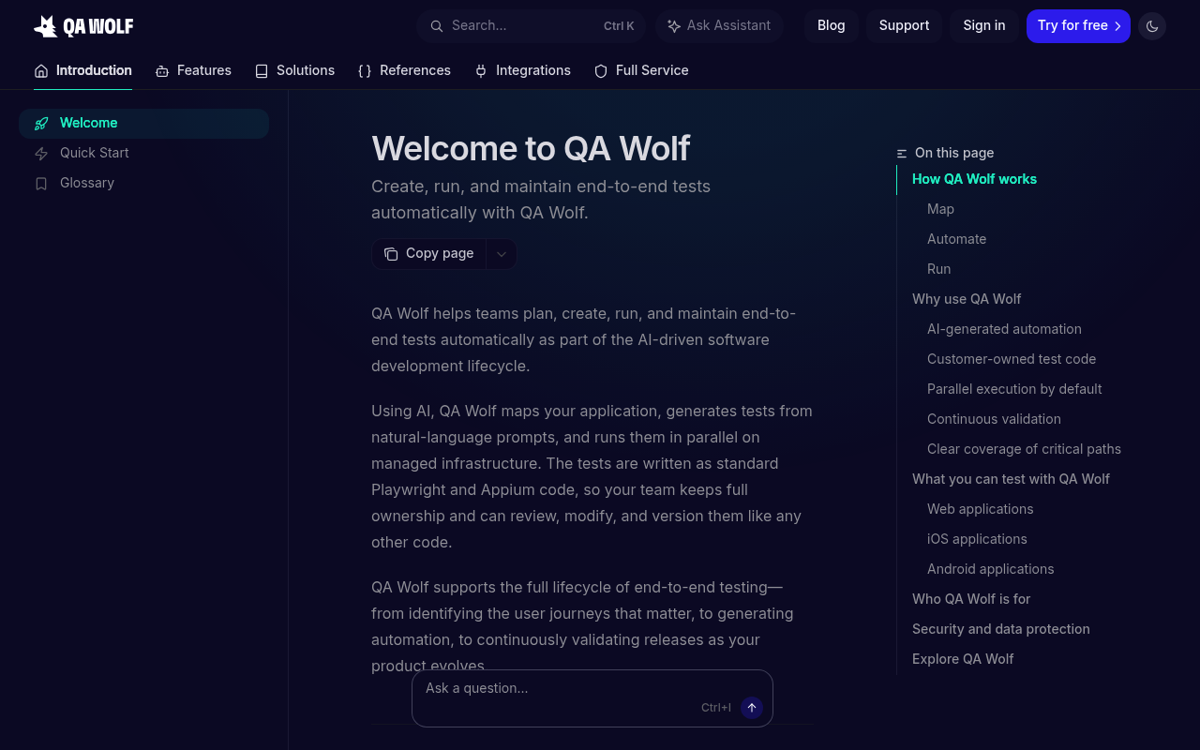Click the Welcome rocket icon
Viewport: 1200px width, 750px height.
tap(41, 124)
